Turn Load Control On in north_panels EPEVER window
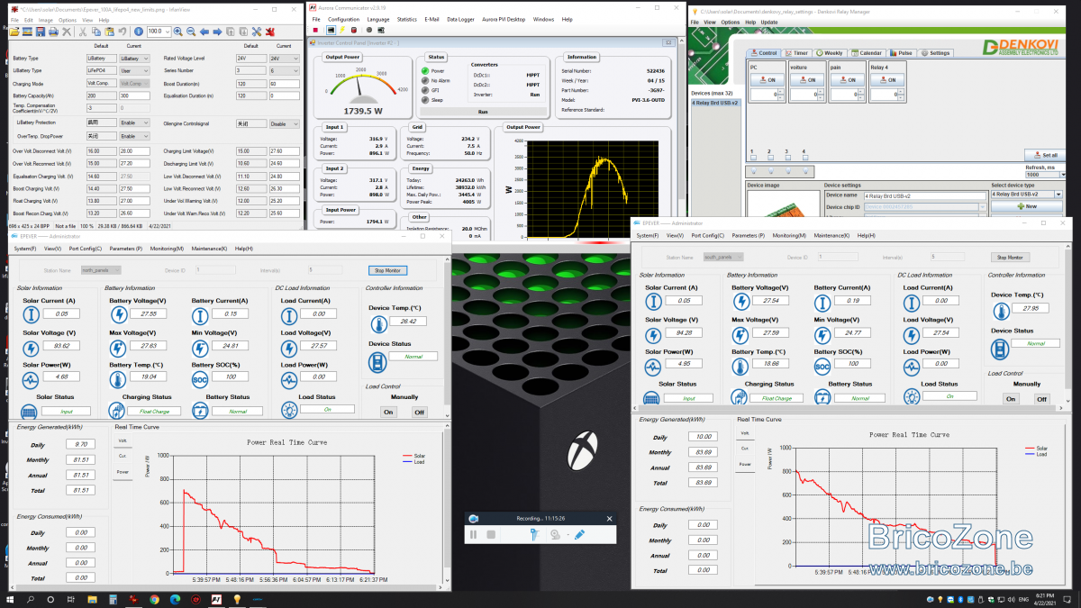This screenshot has width=1081, height=608. 389,412
